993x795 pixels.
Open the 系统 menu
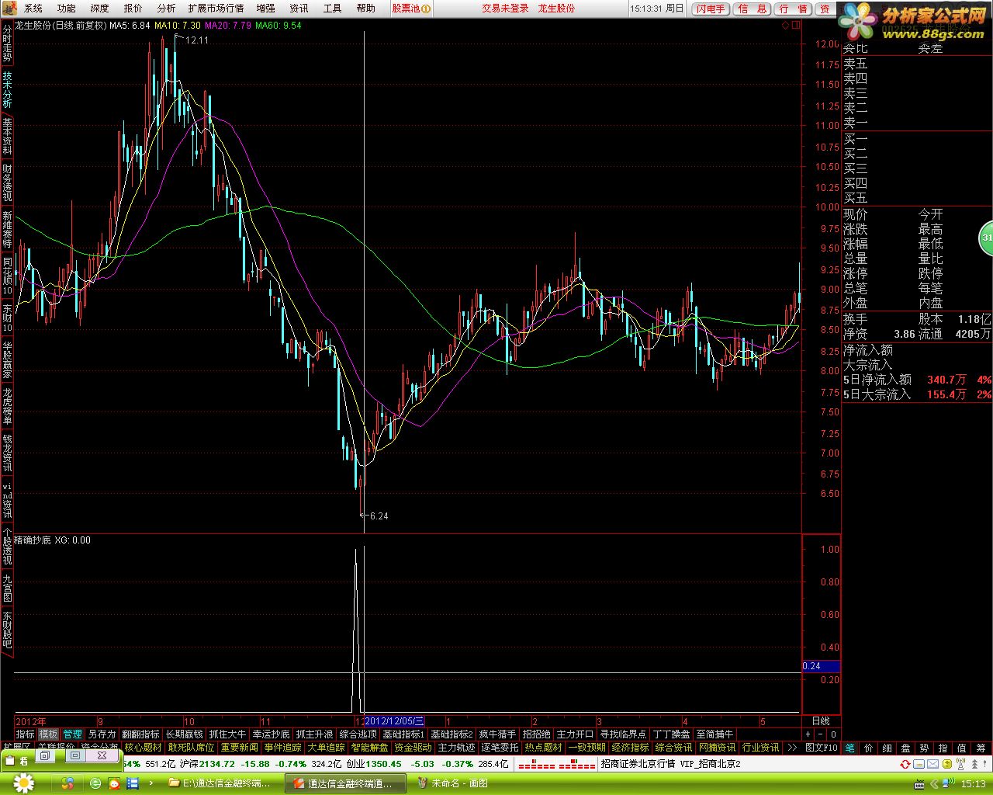tap(33, 9)
